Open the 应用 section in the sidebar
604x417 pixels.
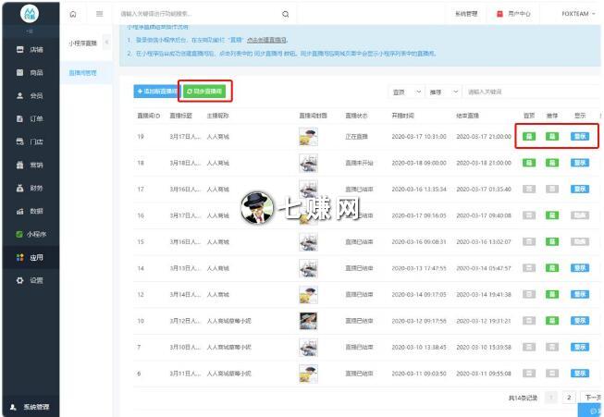[x=30, y=257]
